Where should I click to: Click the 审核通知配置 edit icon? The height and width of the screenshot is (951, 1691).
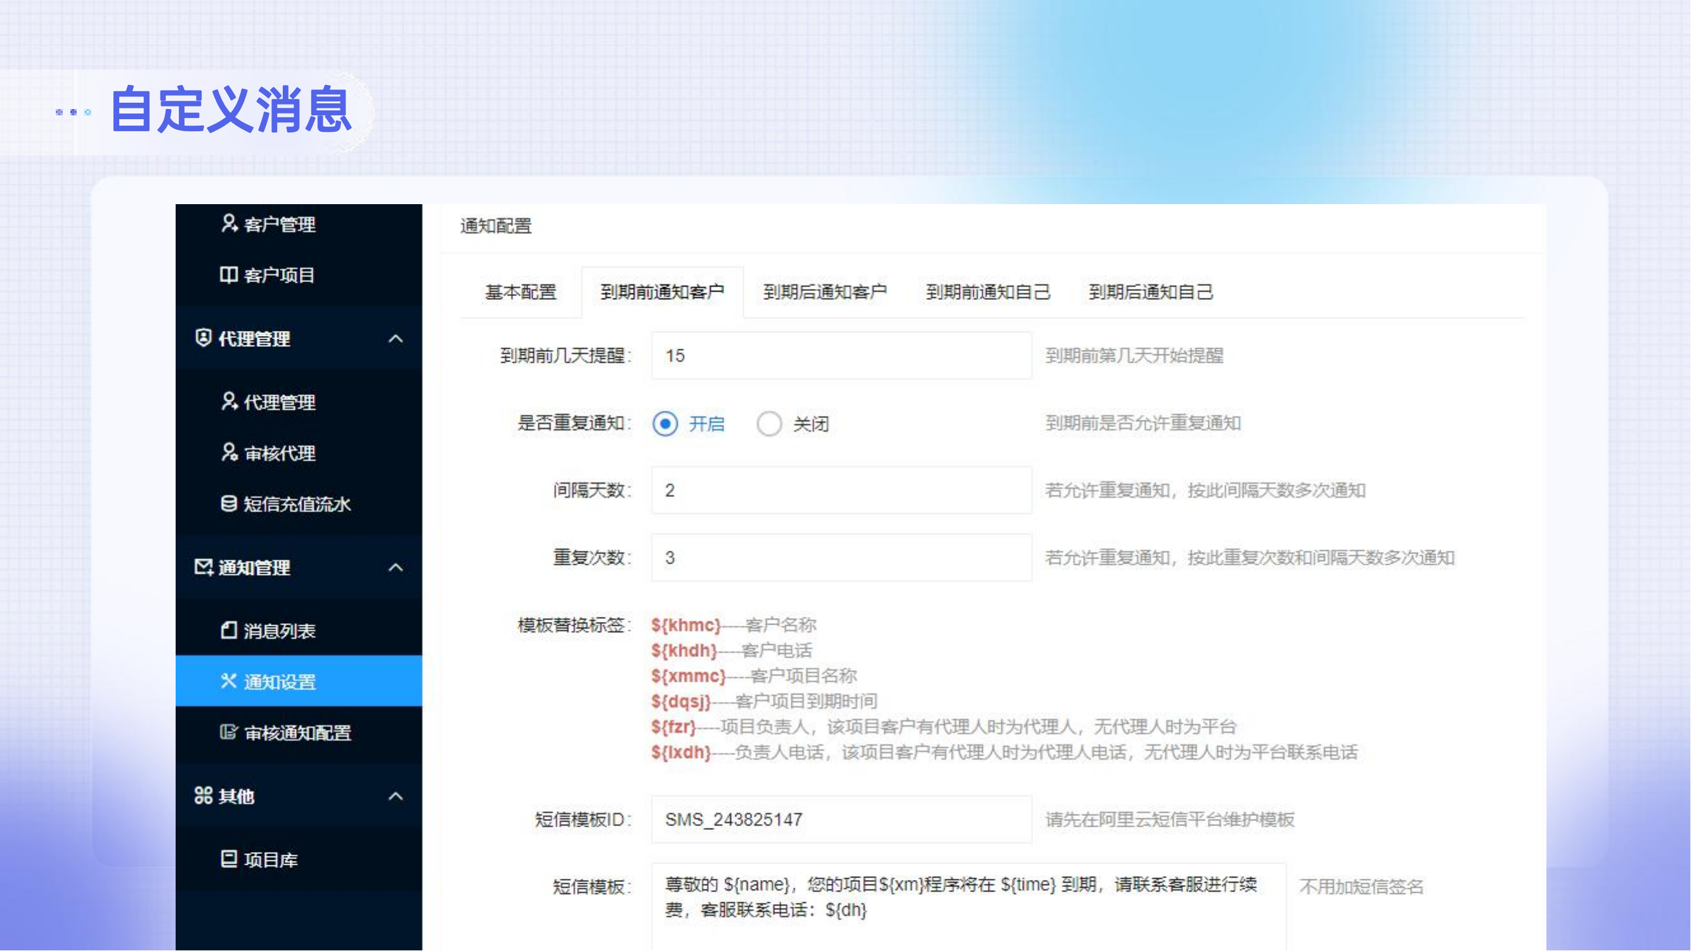pyautogui.click(x=228, y=732)
